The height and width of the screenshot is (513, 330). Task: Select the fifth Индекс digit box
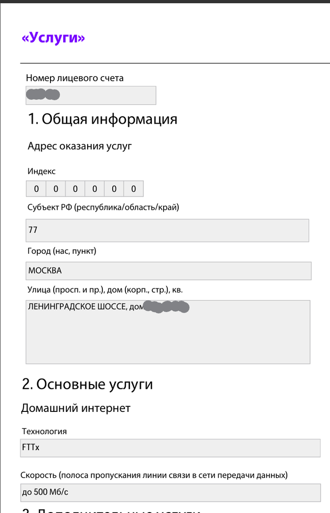pos(114,189)
